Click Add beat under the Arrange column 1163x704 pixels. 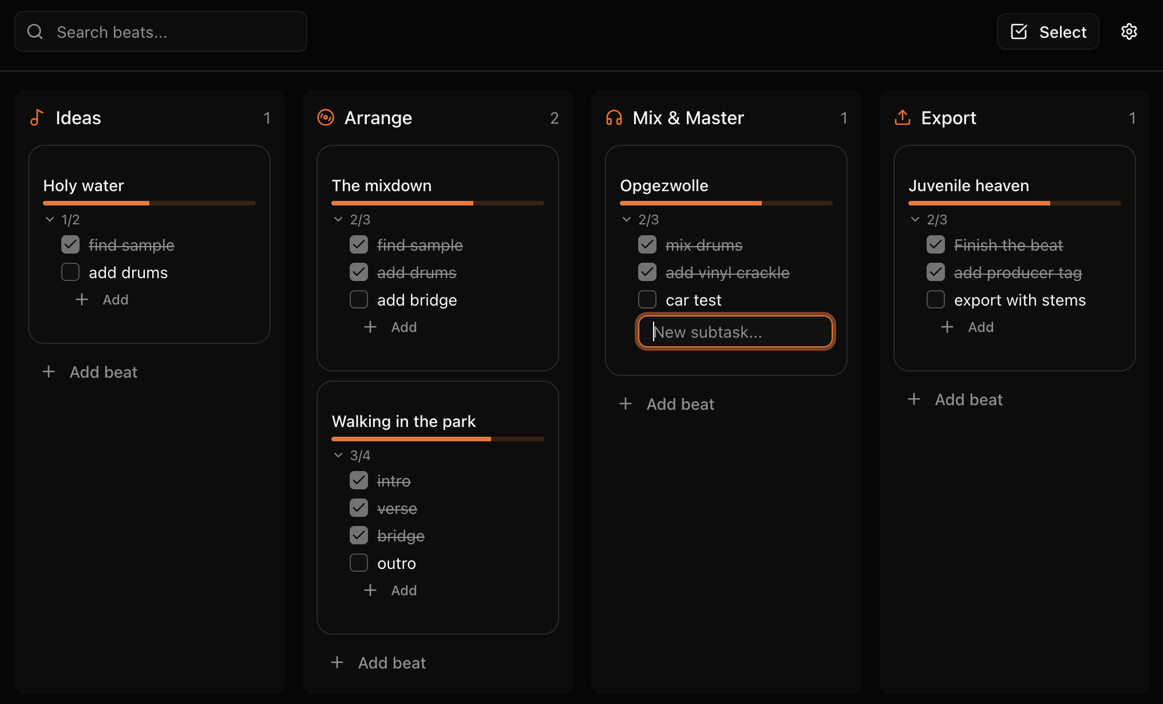click(x=391, y=662)
